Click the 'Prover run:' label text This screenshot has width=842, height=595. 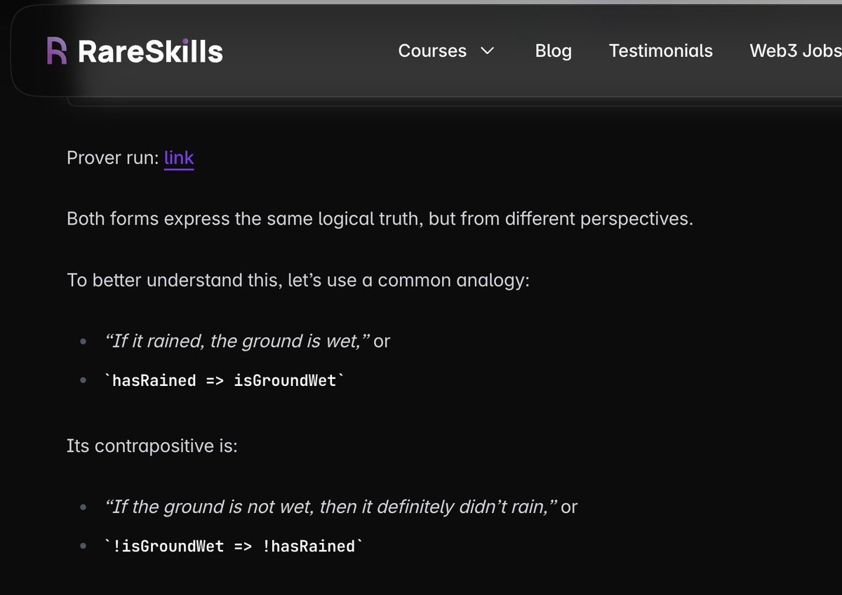pos(113,158)
